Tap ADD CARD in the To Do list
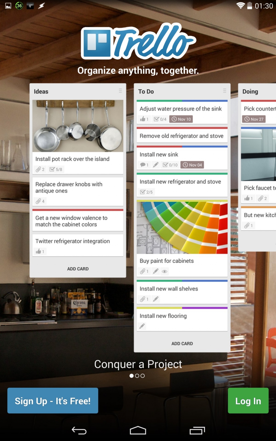Viewport: 276px width, 441px height. [x=182, y=344]
